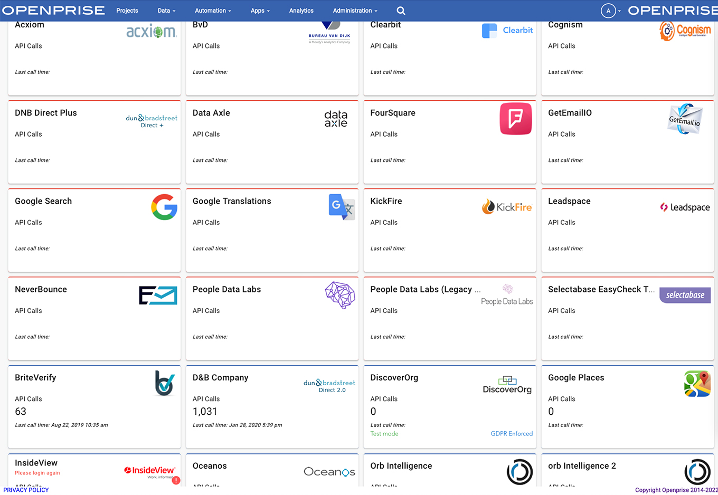The width and height of the screenshot is (718, 495).
Task: Click the Cognism logo
Action: pos(685,31)
